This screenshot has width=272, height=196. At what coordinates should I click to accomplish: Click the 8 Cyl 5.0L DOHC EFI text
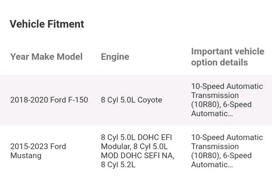tap(137, 137)
